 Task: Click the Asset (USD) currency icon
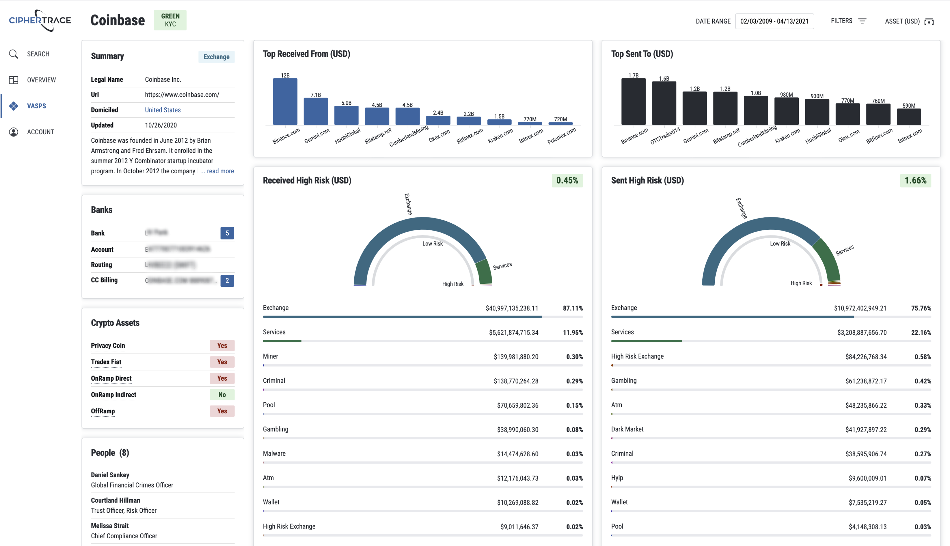[929, 22]
